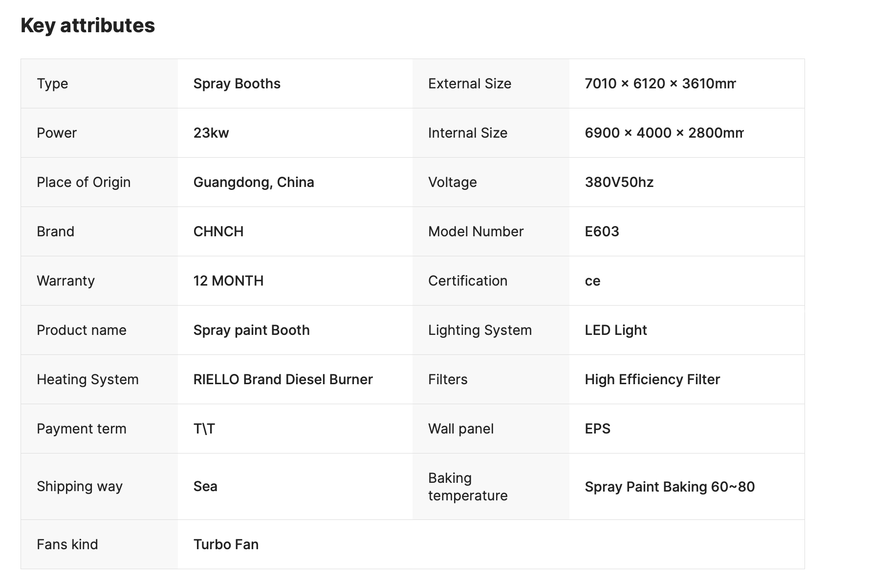Click the Key attributes heading
Viewport: 870px width, 578px height.
(87, 25)
